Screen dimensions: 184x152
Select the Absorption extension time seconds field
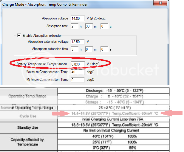point(104,49)
